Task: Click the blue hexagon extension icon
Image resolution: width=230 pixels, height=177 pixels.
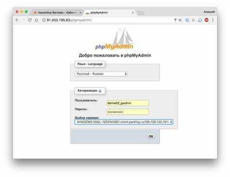Action: click(200, 20)
